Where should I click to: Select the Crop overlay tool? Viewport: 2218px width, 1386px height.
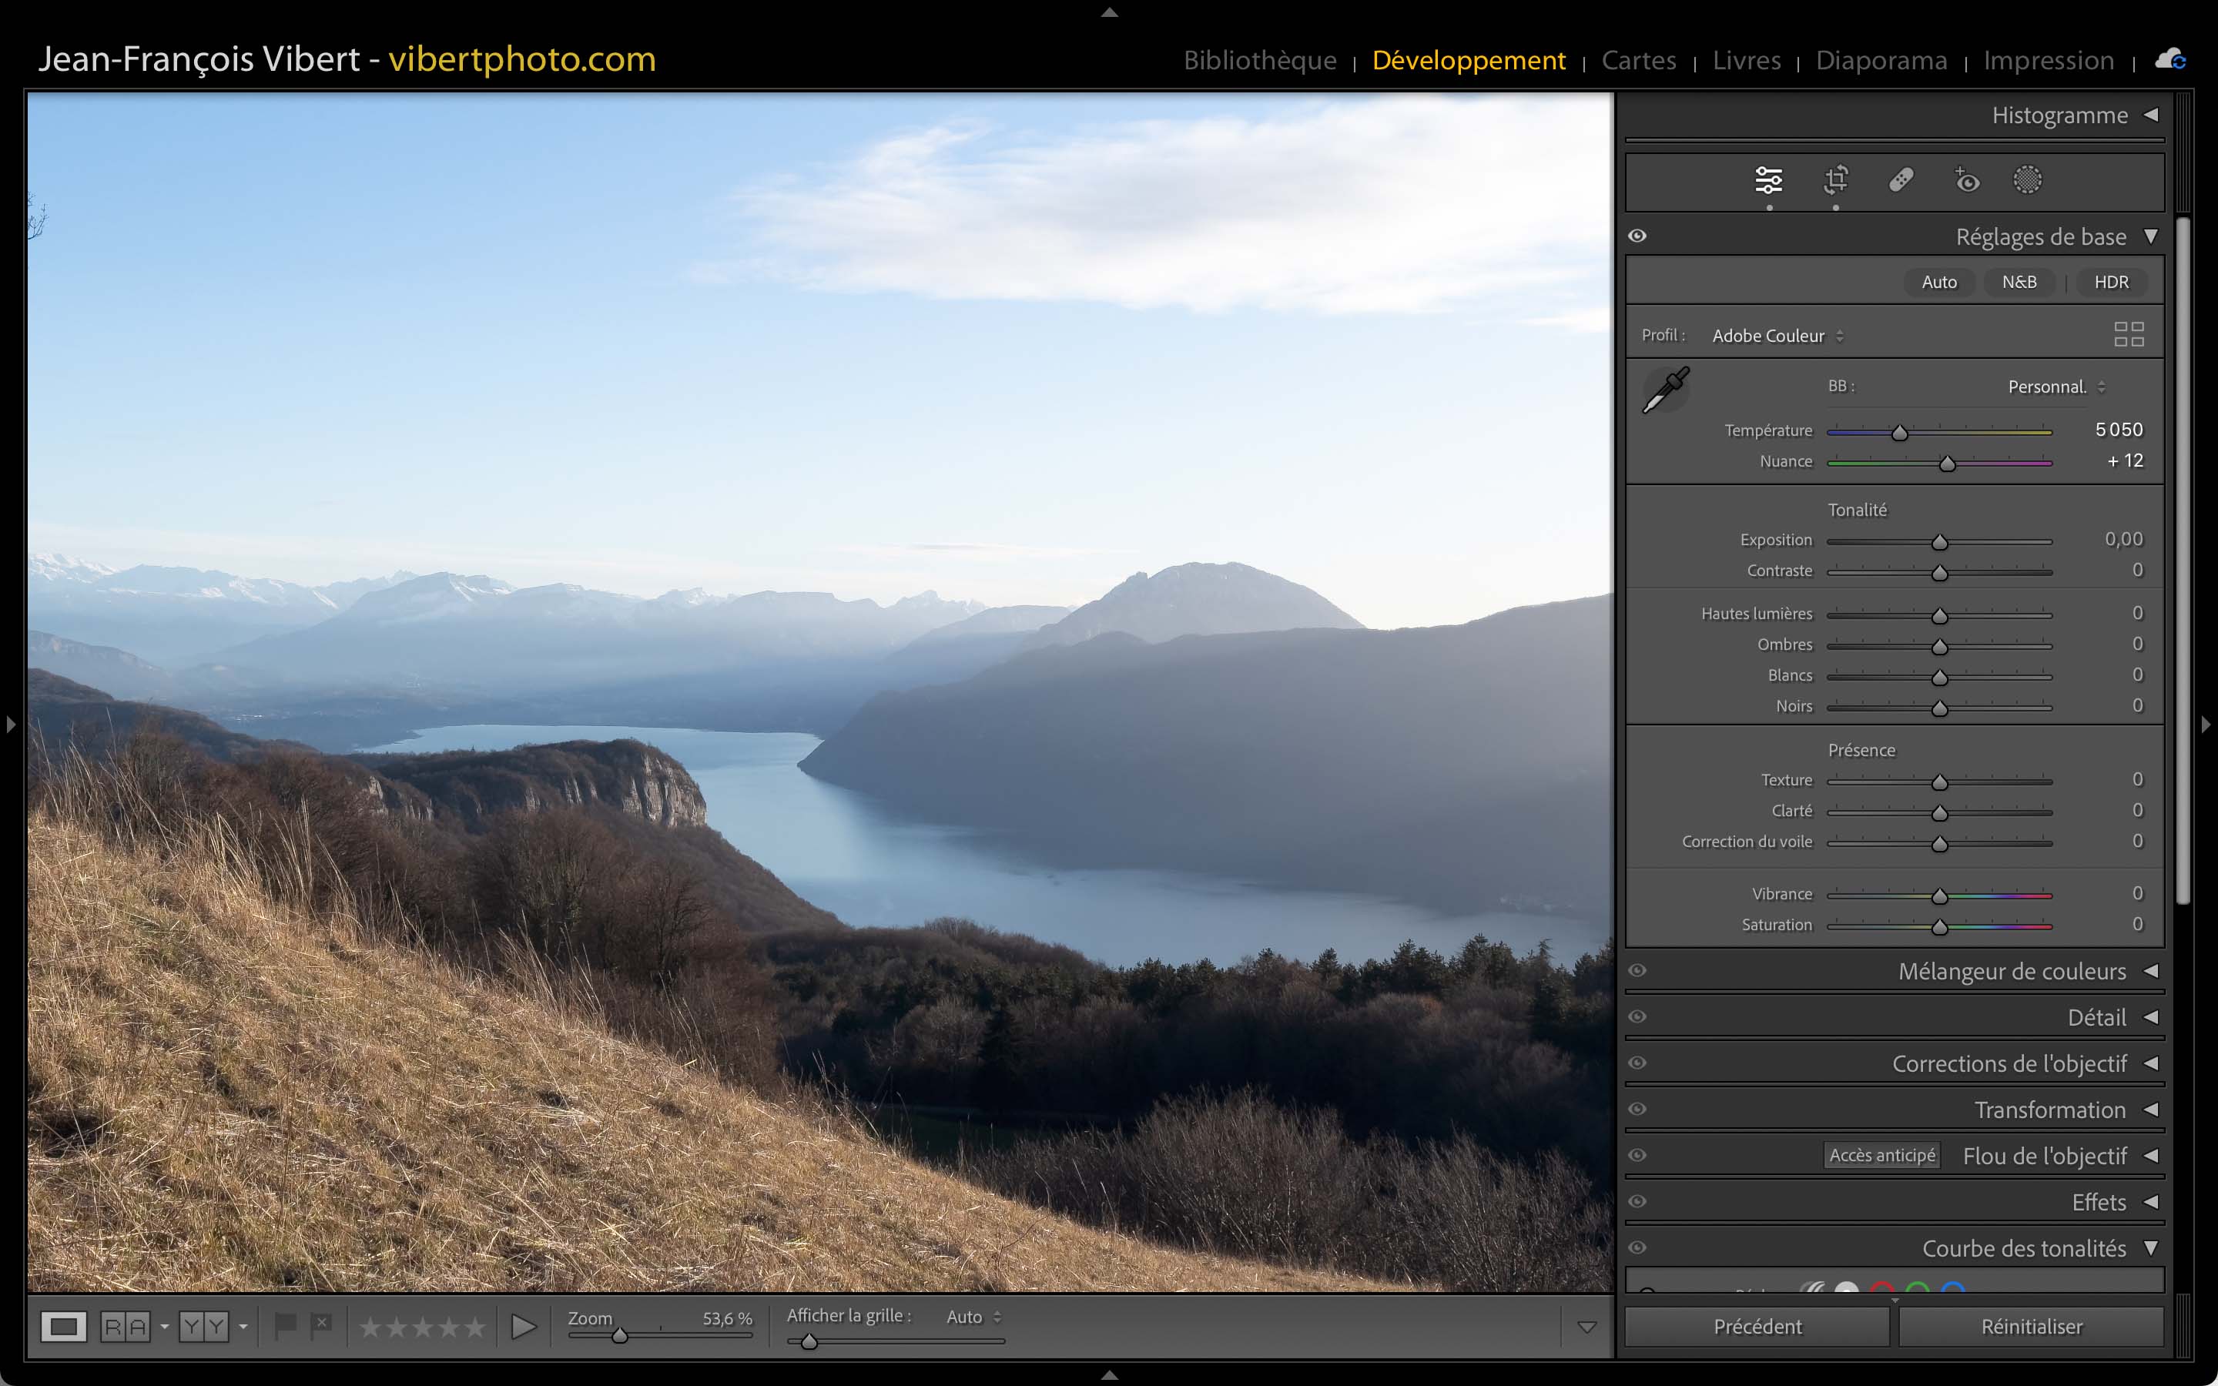click(x=1835, y=181)
